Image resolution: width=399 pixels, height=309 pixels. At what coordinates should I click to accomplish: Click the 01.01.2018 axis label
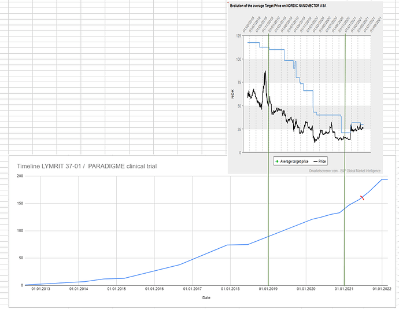(x=230, y=289)
